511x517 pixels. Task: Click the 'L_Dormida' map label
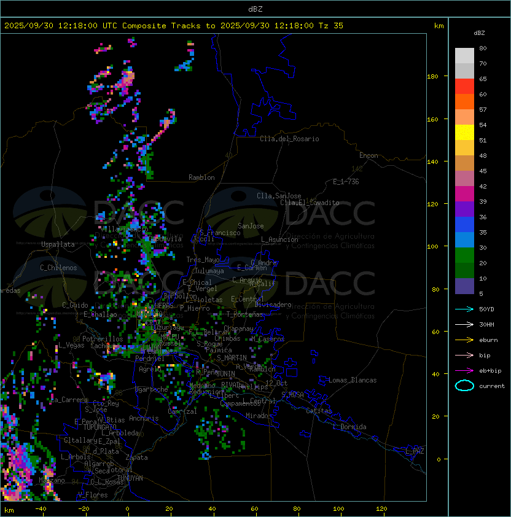point(349,427)
